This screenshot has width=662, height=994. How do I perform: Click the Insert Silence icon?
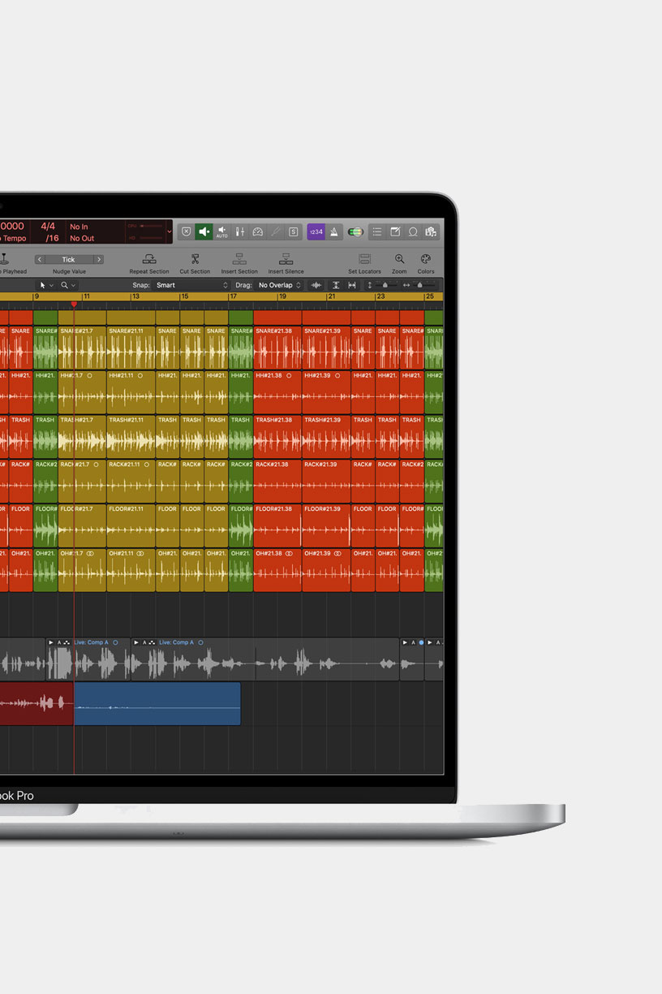(x=286, y=259)
